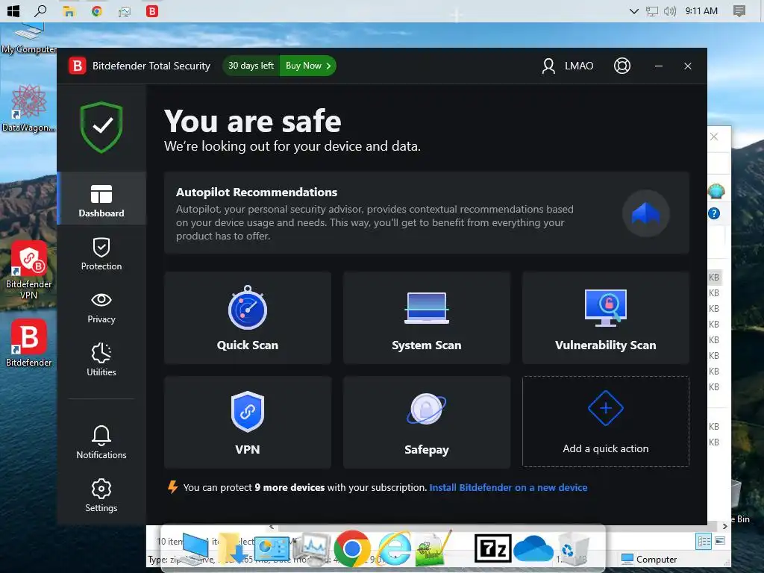Click the blue help question mark icon
The height and width of the screenshot is (573, 764).
pyautogui.click(x=714, y=213)
